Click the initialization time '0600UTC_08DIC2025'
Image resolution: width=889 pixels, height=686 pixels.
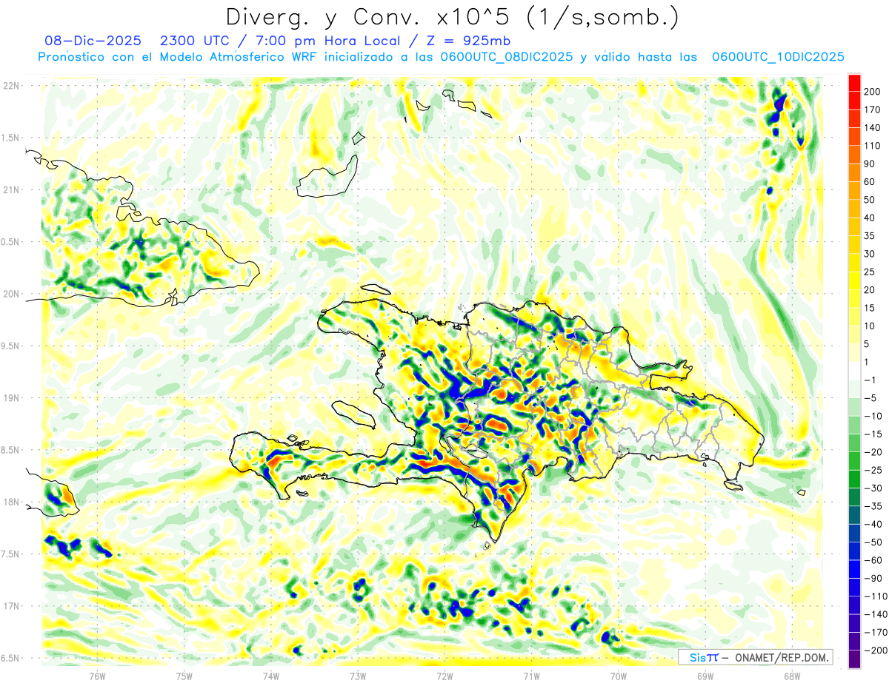click(507, 57)
